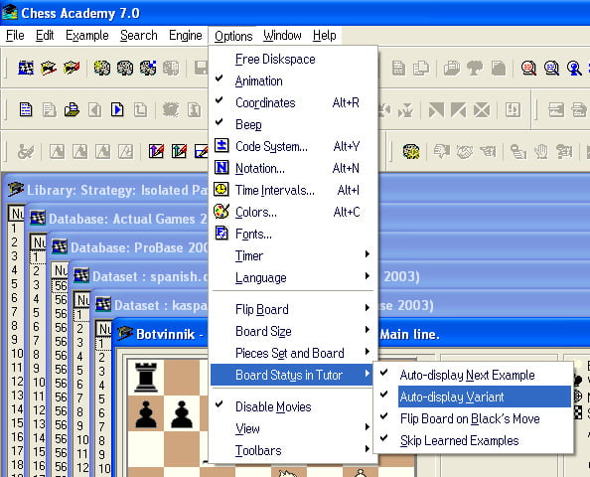Toggle Disable Movies option
Screen dimensions: 590x477
293,407
